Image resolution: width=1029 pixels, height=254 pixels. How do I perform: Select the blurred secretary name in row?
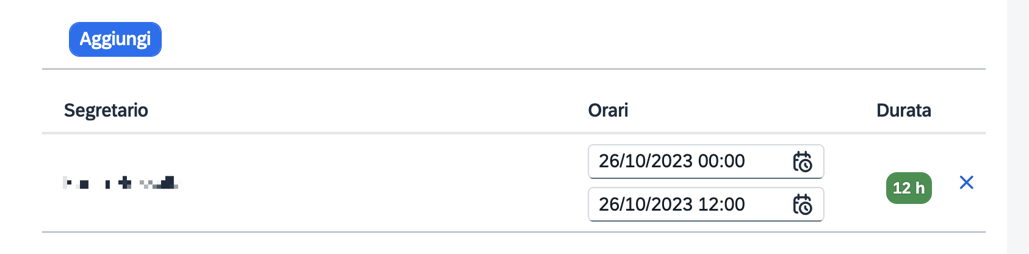click(x=121, y=183)
